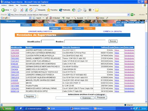Open the Herramientas menu
148x111 pixels.
[34, 5]
